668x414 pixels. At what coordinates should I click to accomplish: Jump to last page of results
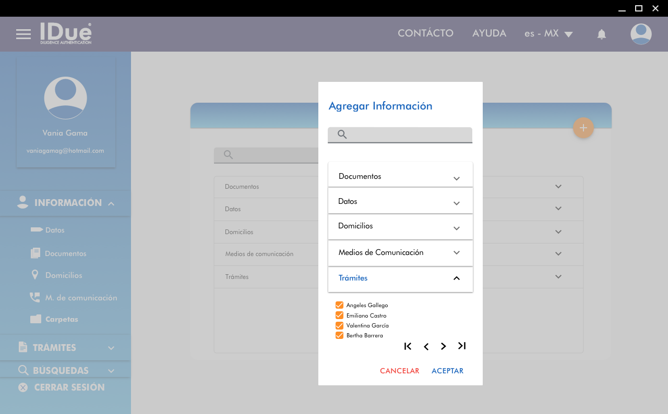(x=461, y=346)
